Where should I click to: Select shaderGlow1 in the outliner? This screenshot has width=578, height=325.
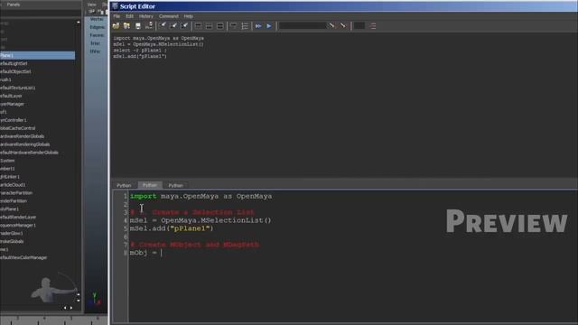(x=12, y=233)
